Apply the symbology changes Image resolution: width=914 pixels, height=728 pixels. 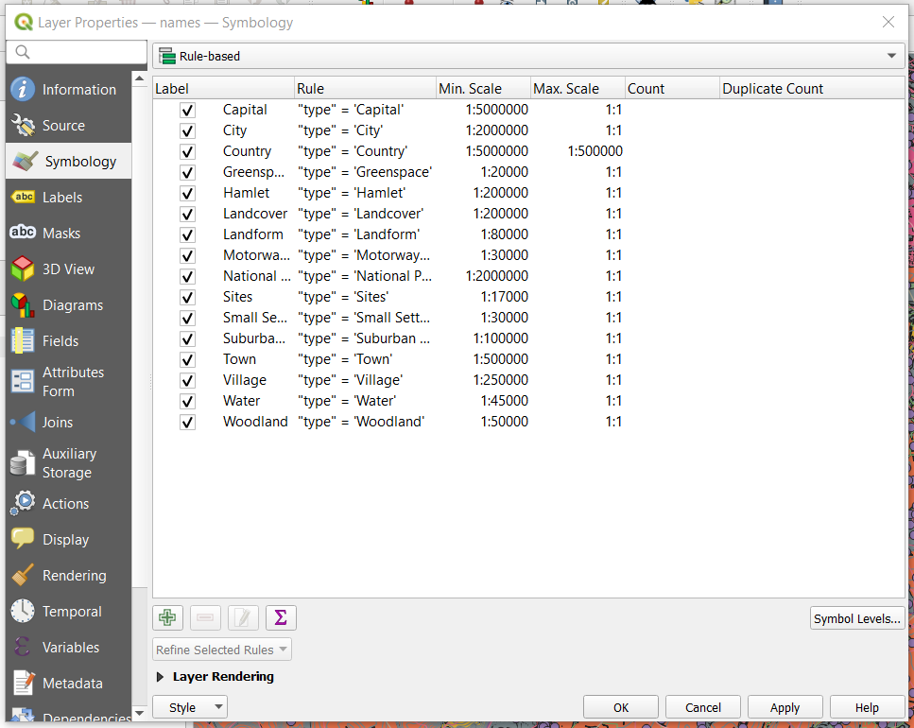coord(785,706)
